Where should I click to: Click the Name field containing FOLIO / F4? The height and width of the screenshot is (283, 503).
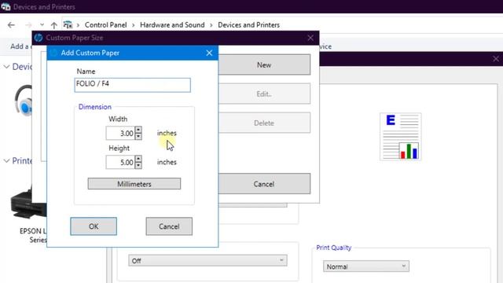(133, 85)
